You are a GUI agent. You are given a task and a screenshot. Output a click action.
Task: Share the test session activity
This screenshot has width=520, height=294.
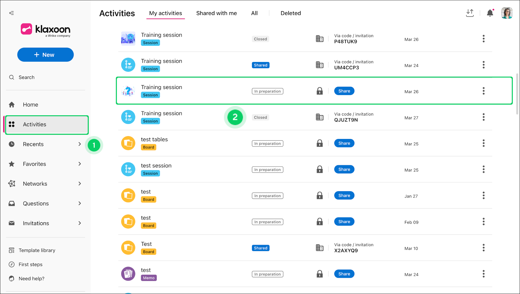[344, 169]
